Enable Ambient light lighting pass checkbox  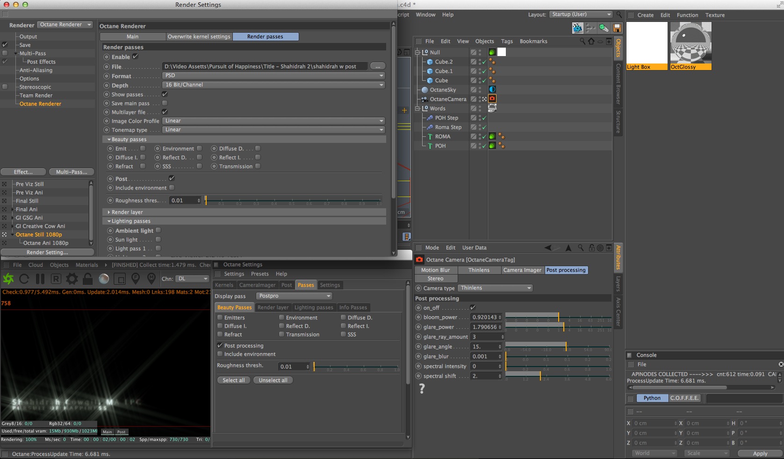158,230
